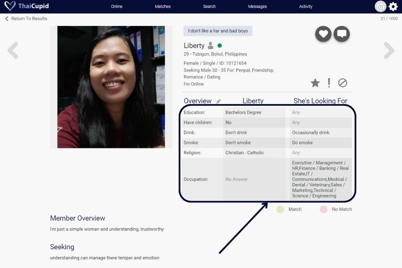Click the heart icon to show interest
The width and height of the screenshot is (402, 268).
[323, 34]
